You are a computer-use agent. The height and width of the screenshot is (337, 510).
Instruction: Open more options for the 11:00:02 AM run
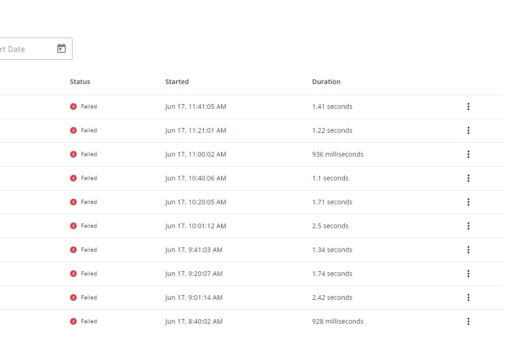point(468,154)
